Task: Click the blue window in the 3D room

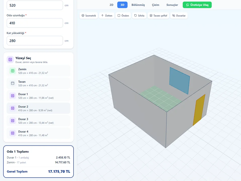Action: pos(179,80)
